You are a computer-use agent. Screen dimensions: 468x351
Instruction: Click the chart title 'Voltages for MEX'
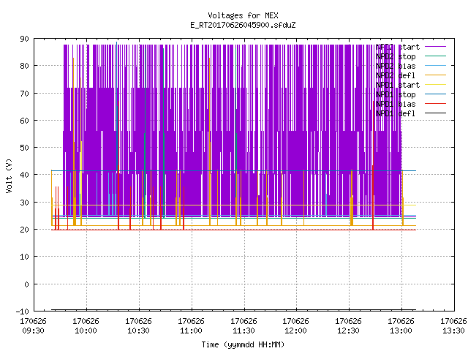[243, 15]
